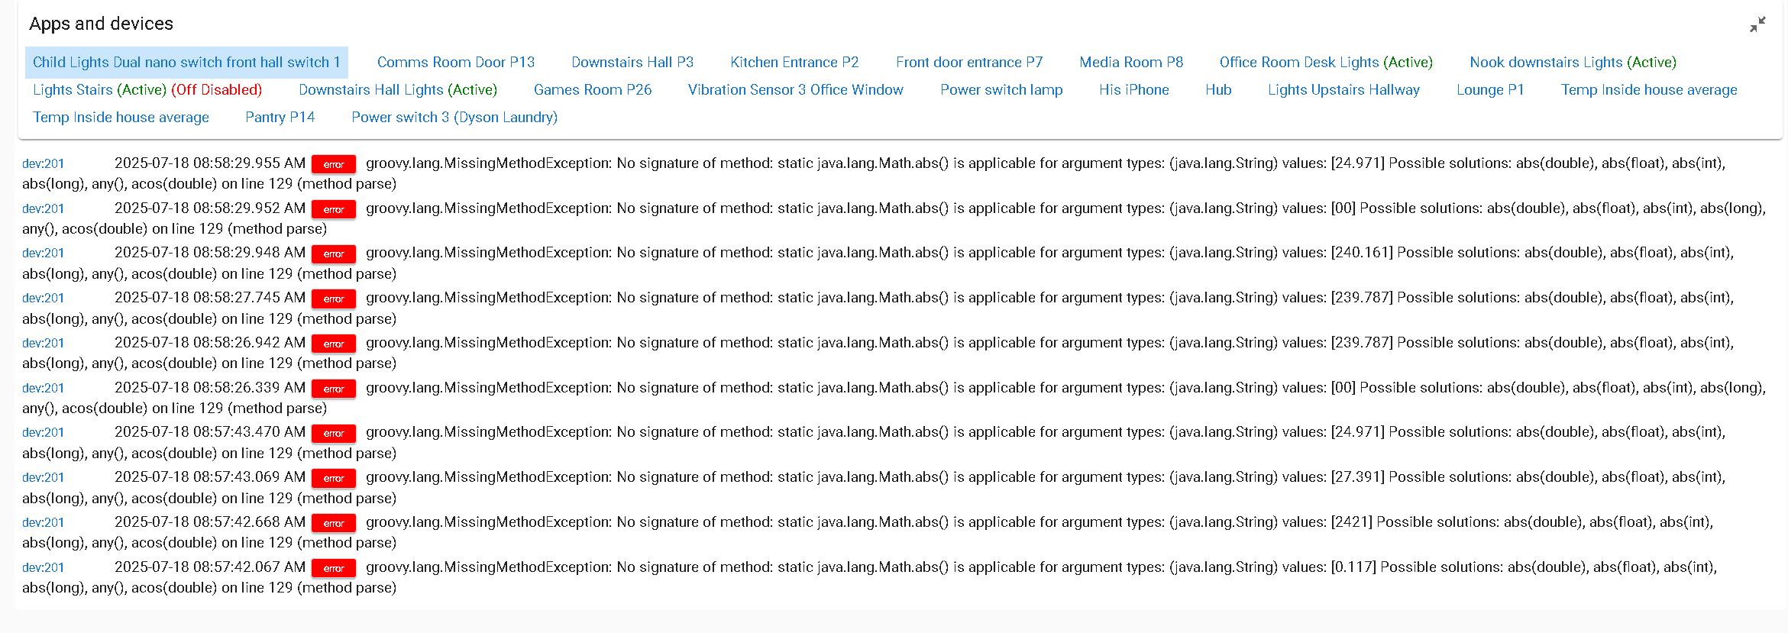Filter by Pantry P14
Screen dimensions: 1788x633
click(x=280, y=118)
